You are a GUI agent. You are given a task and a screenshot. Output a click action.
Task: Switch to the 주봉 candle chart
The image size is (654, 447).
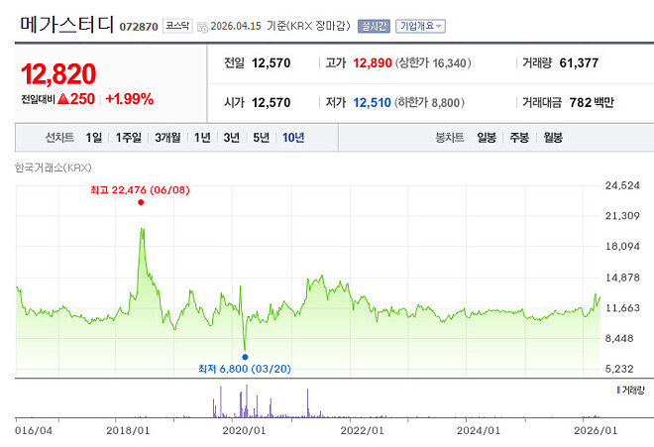coord(519,138)
